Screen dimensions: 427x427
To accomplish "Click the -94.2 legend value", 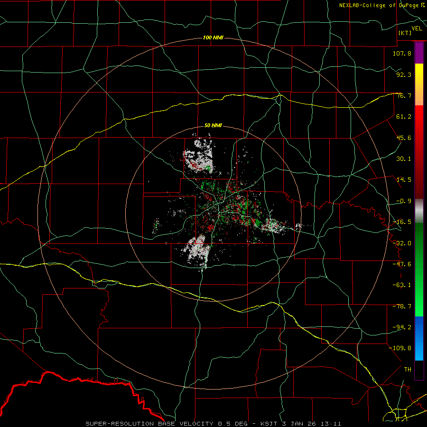I will [x=402, y=327].
